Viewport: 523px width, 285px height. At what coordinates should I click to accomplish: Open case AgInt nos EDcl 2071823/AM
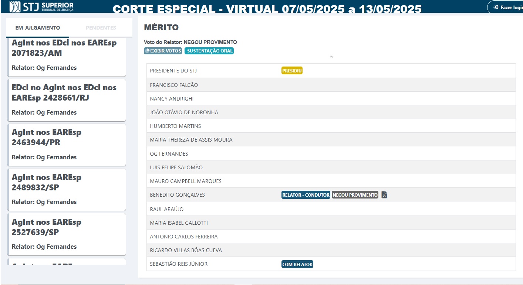67,55
